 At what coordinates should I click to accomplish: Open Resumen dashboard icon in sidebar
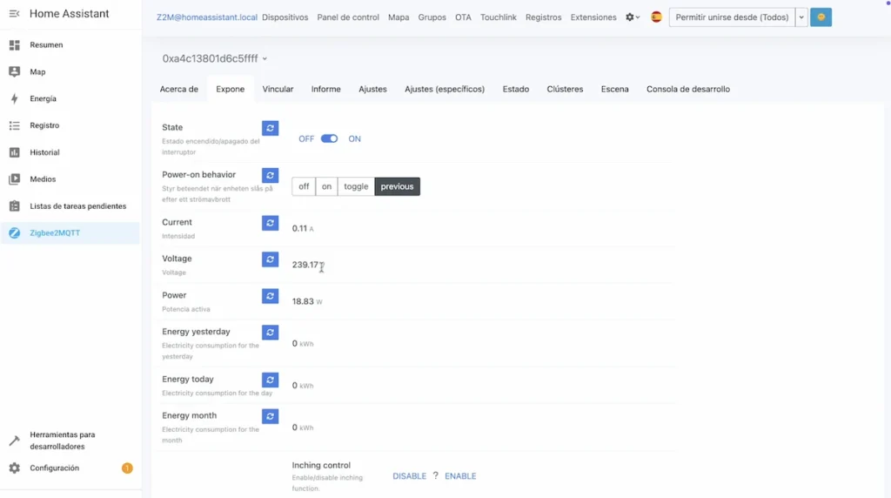click(x=14, y=45)
